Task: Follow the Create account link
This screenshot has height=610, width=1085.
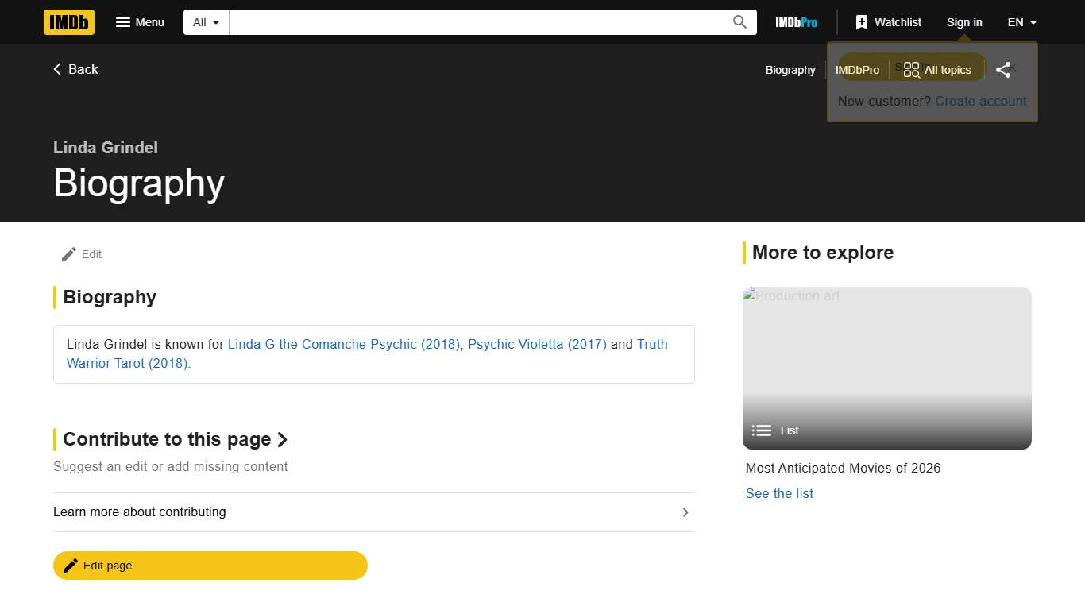Action: tap(980, 101)
